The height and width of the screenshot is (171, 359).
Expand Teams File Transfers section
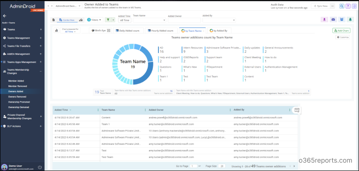pos(41,46)
